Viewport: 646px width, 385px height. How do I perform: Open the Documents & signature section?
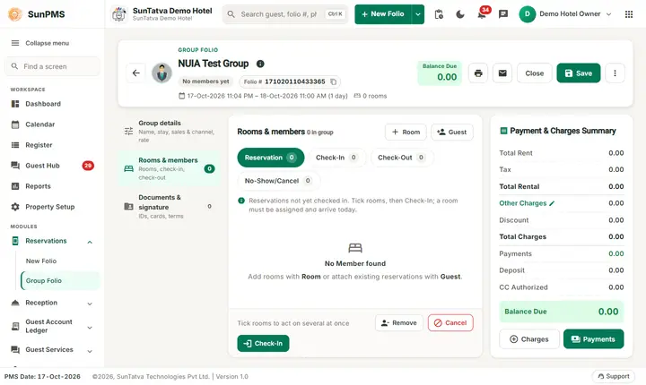[x=170, y=207]
